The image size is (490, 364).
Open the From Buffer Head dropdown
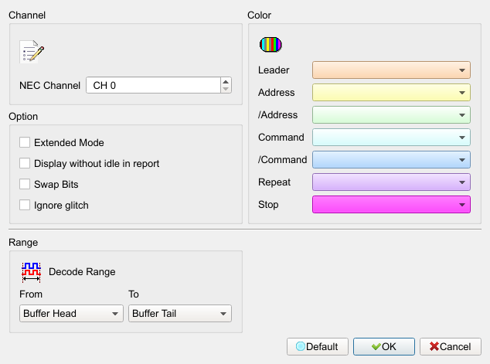click(71, 314)
